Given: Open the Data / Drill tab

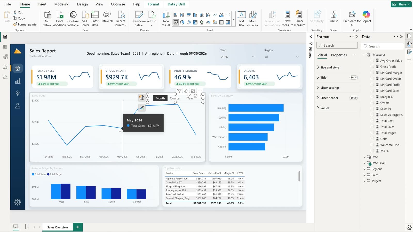Looking at the screenshot, I should tap(176, 4).
